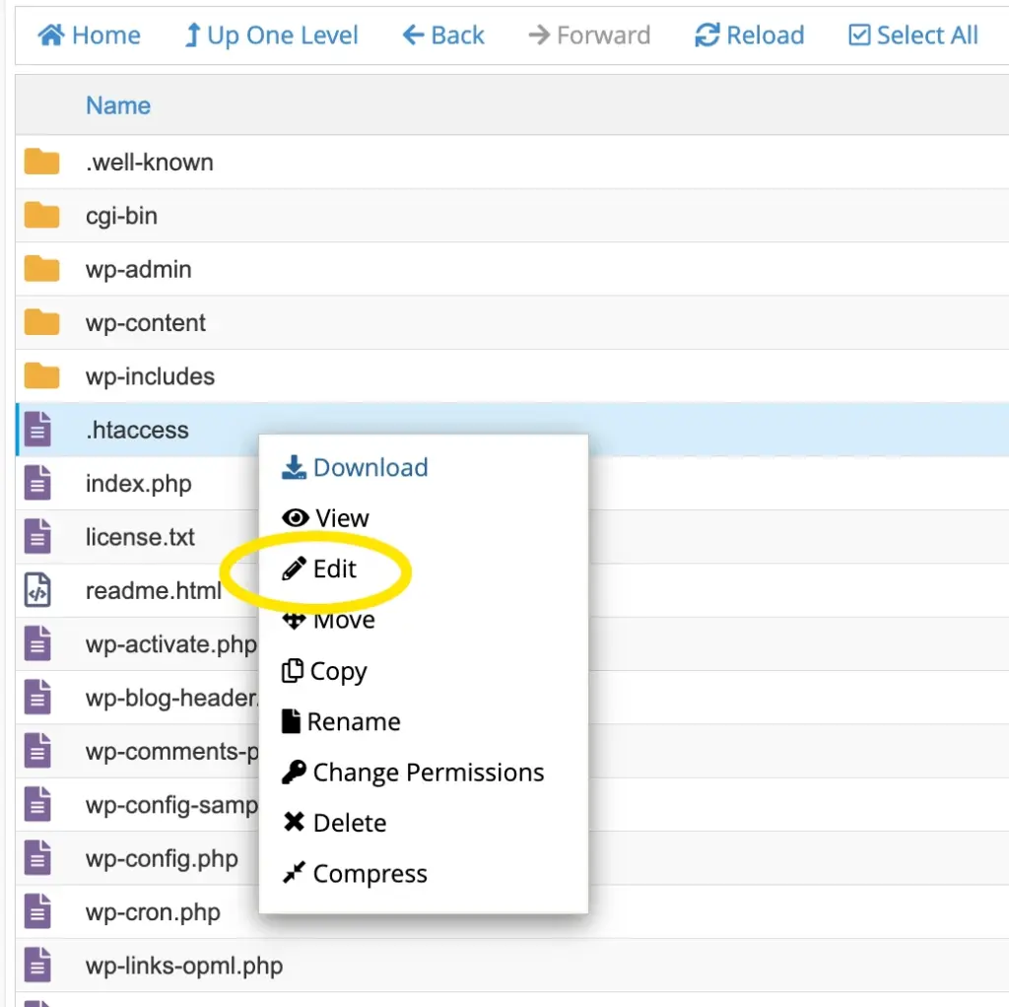Select the wp-content folder icon
The height and width of the screenshot is (1007, 1009).
pos(41,322)
